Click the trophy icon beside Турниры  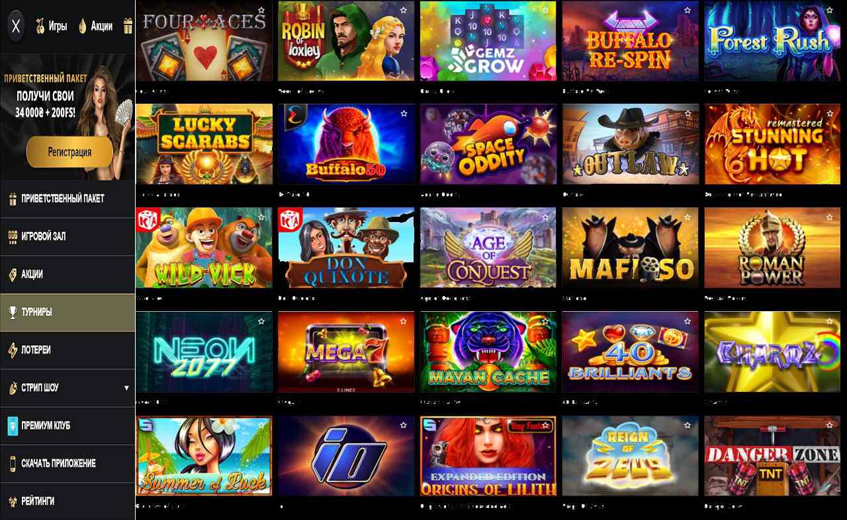[x=12, y=312]
